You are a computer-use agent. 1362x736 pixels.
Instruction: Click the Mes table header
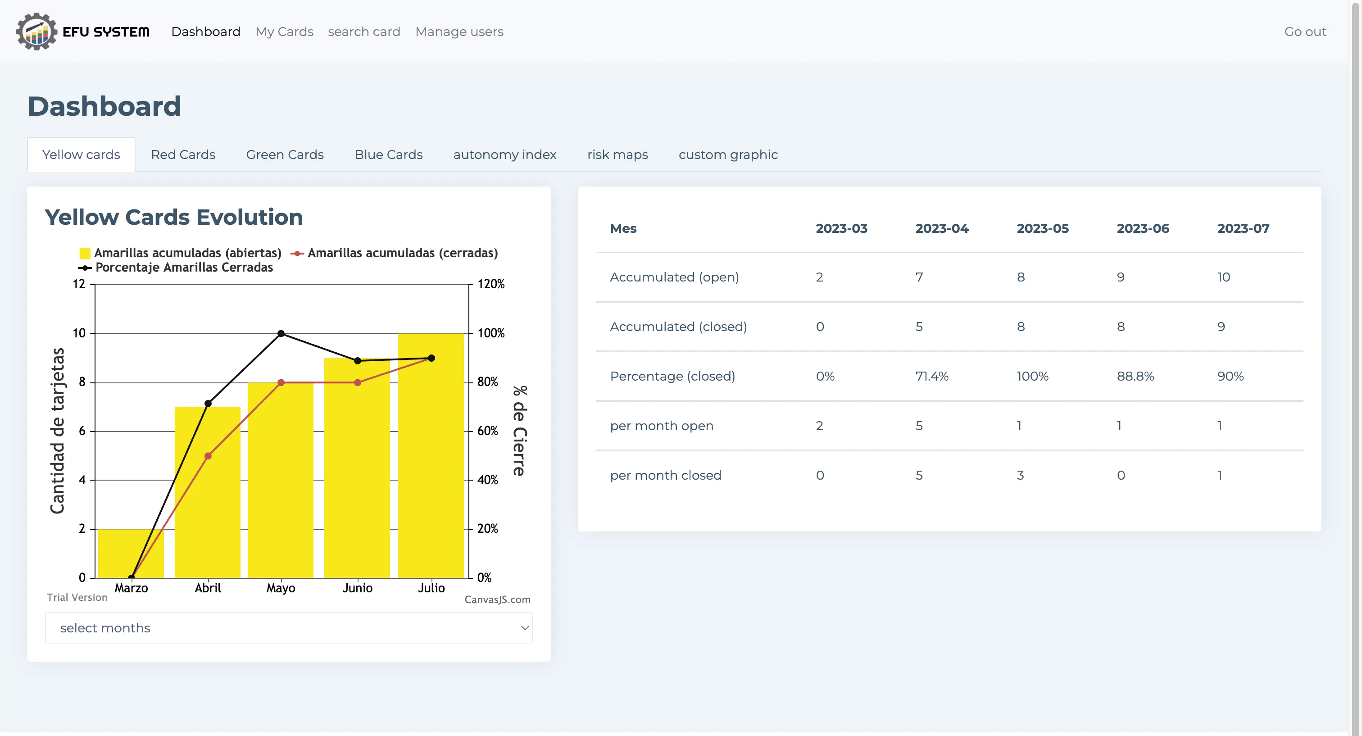pos(623,228)
